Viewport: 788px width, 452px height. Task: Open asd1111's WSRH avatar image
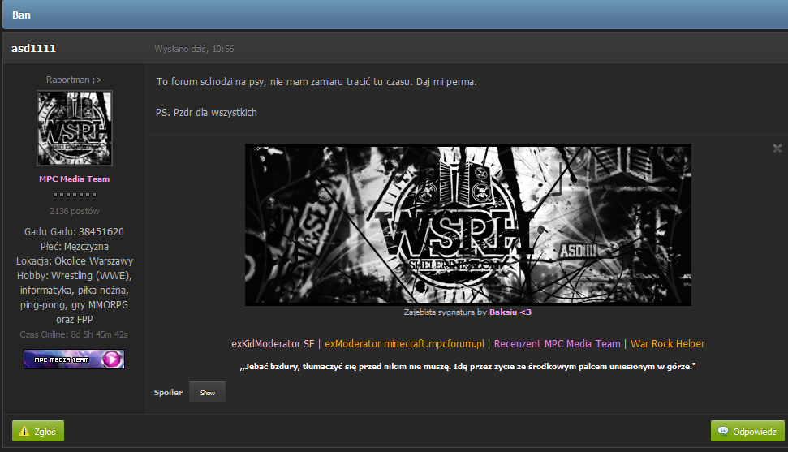[x=75, y=128]
